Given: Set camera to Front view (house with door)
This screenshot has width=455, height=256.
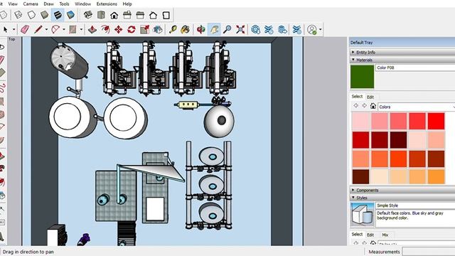Looking at the screenshot, I should coord(114,15).
